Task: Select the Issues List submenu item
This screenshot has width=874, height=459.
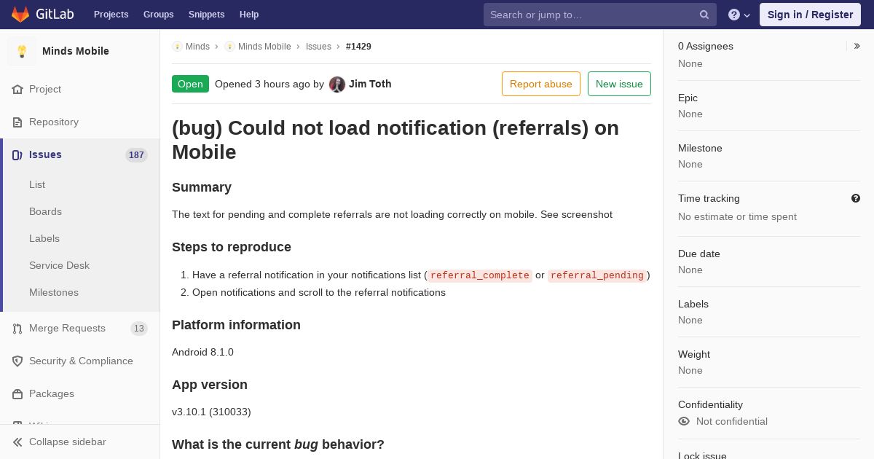Action: (37, 184)
